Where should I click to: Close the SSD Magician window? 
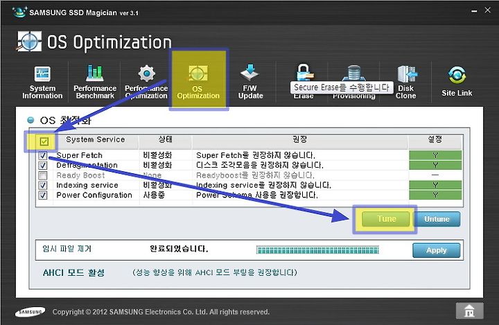(487, 10)
